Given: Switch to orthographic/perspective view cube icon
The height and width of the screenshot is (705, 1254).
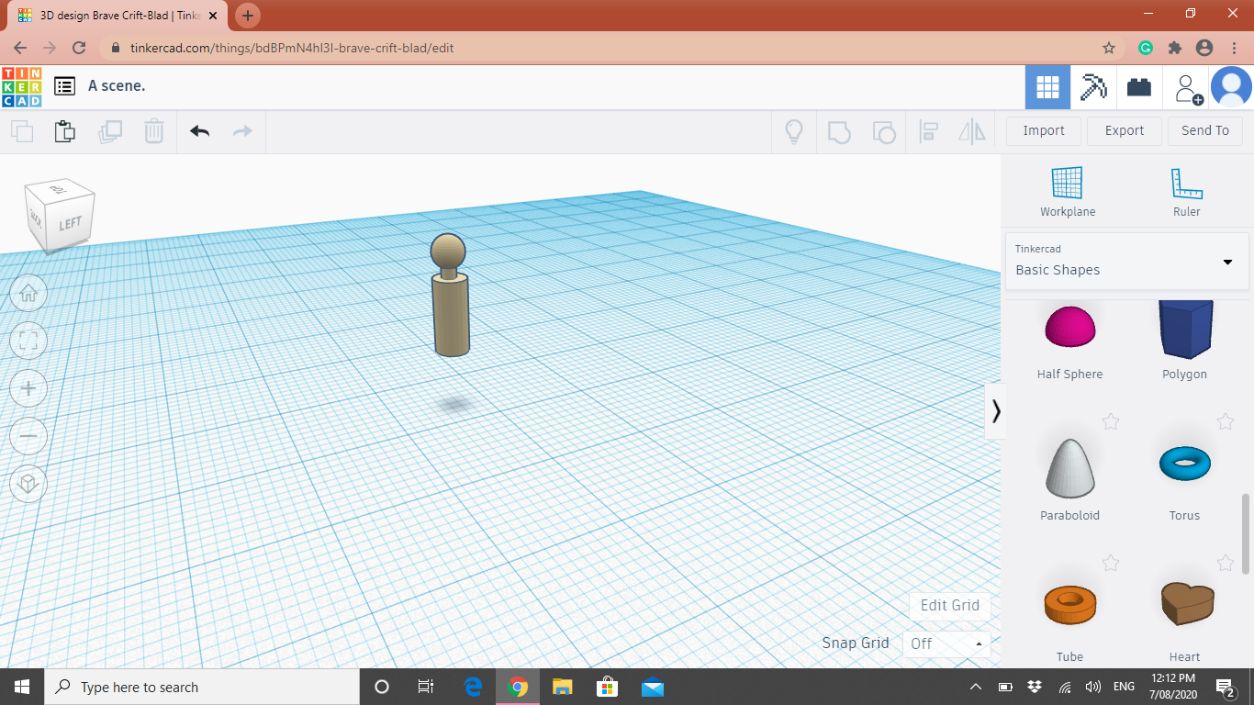Looking at the screenshot, I should (x=28, y=483).
